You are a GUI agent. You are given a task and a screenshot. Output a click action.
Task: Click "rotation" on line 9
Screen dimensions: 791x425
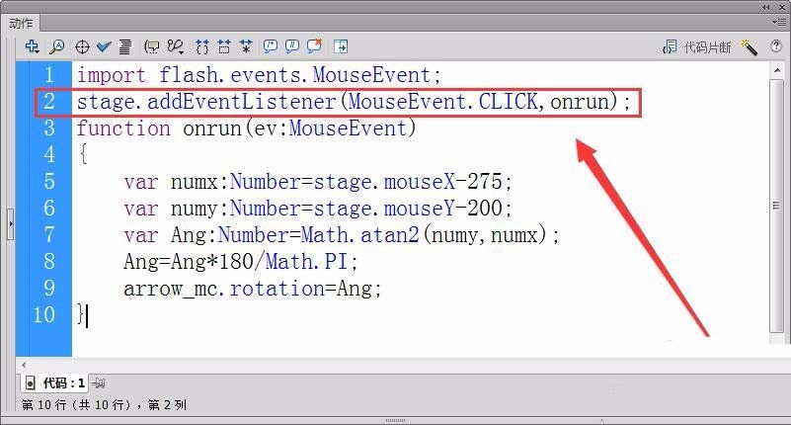tap(277, 289)
